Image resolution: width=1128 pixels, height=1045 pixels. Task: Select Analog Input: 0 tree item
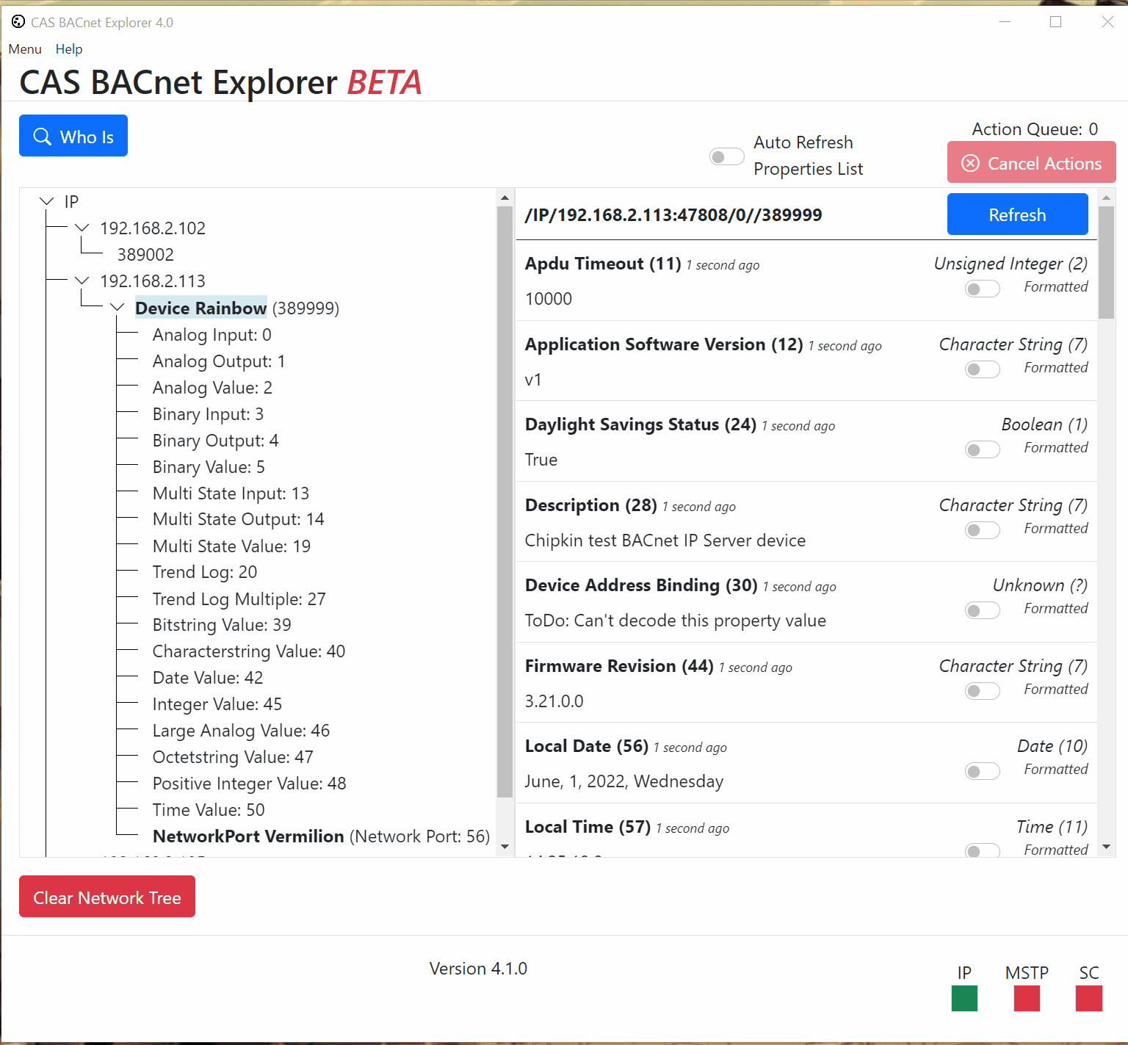pyautogui.click(x=211, y=335)
